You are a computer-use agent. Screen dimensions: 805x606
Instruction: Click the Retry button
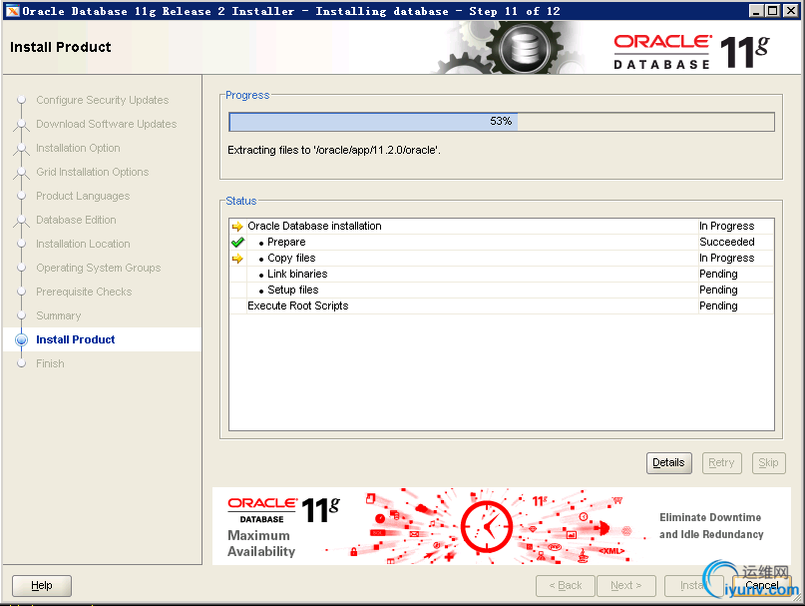click(x=721, y=462)
